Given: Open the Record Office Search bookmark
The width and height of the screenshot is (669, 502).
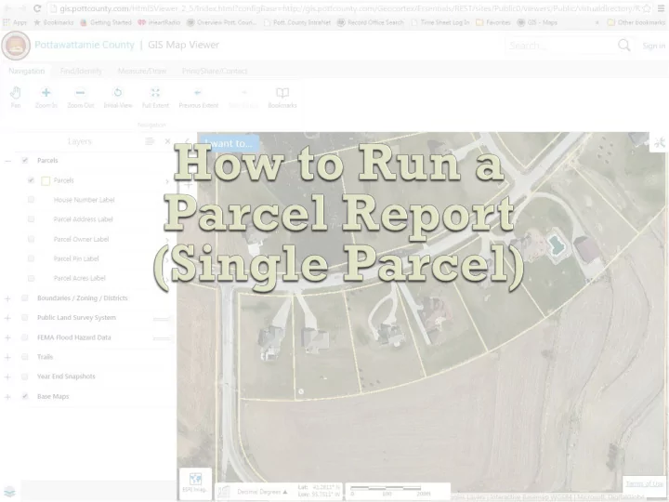Looking at the screenshot, I should [x=371, y=22].
